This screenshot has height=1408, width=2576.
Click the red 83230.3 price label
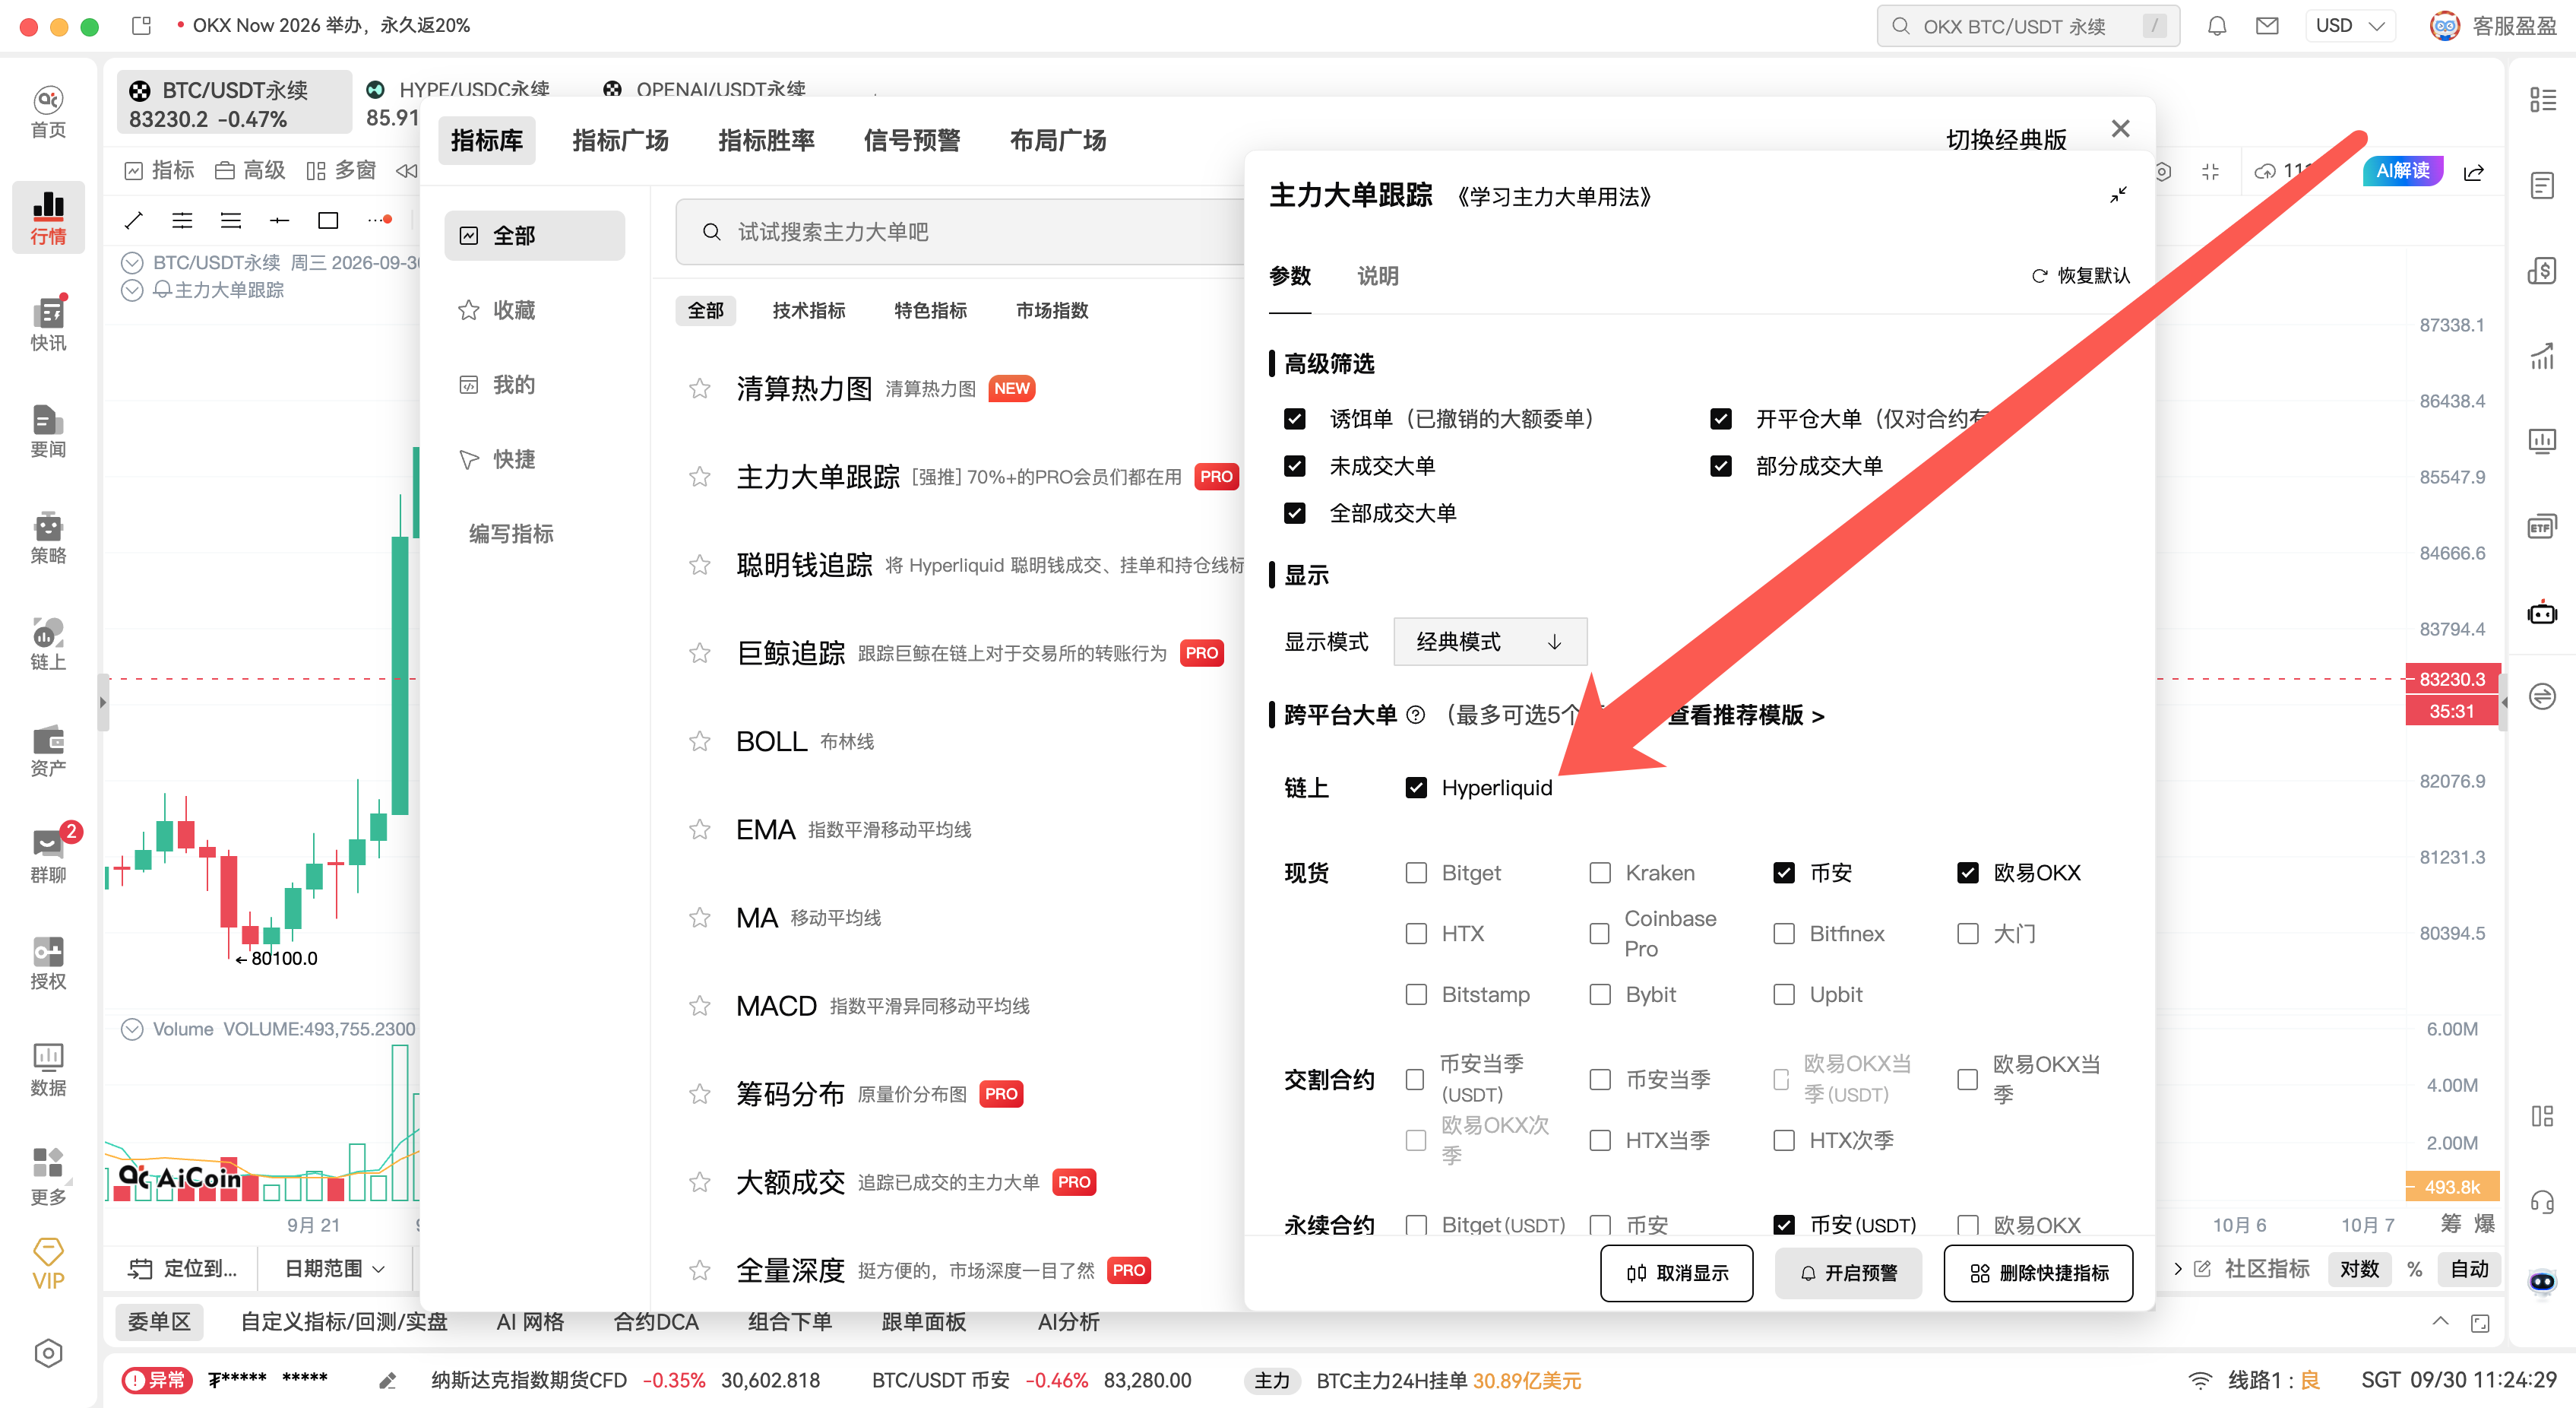[2452, 678]
